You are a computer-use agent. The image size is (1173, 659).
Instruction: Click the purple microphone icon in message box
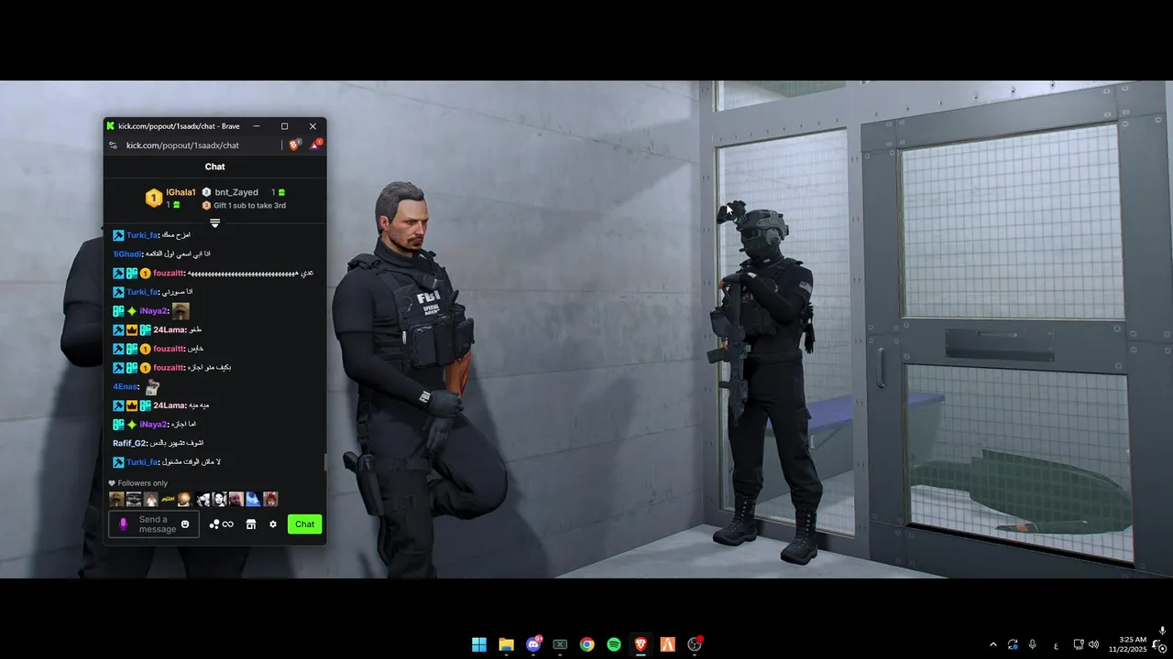[123, 524]
